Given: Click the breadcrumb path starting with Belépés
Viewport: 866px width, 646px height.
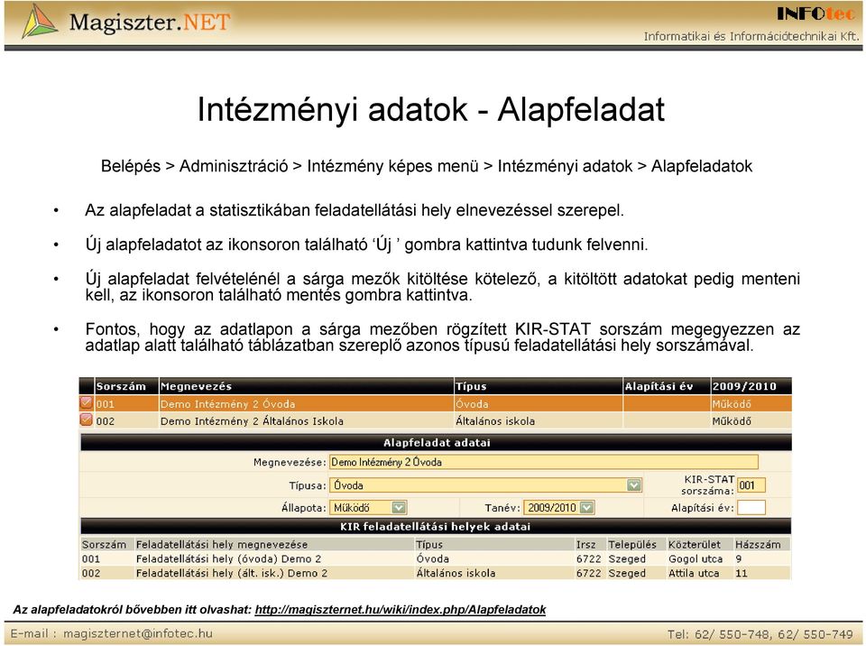Looking at the screenshot, I should (x=427, y=166).
